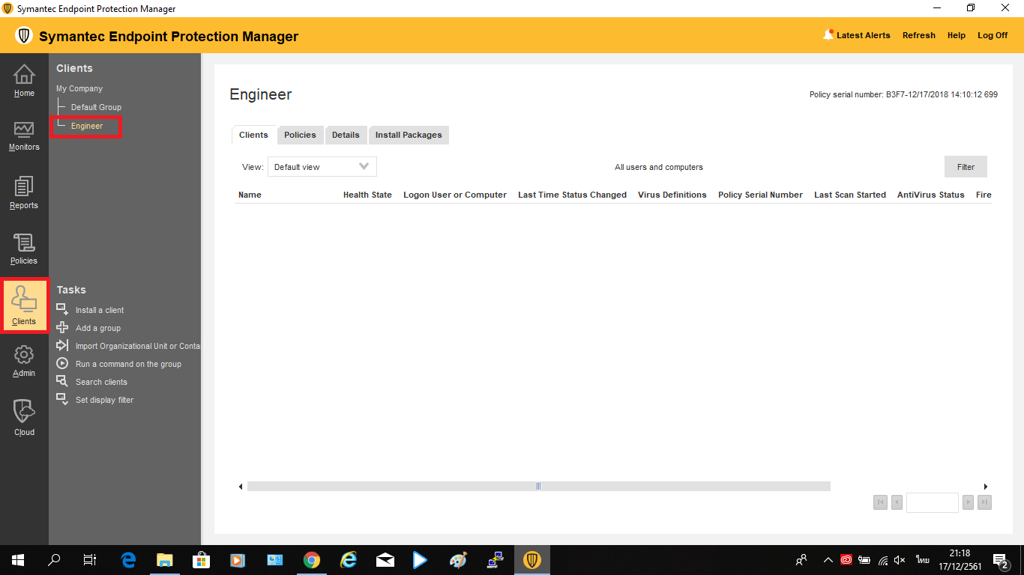Open the Cloud shield section

coord(24,417)
